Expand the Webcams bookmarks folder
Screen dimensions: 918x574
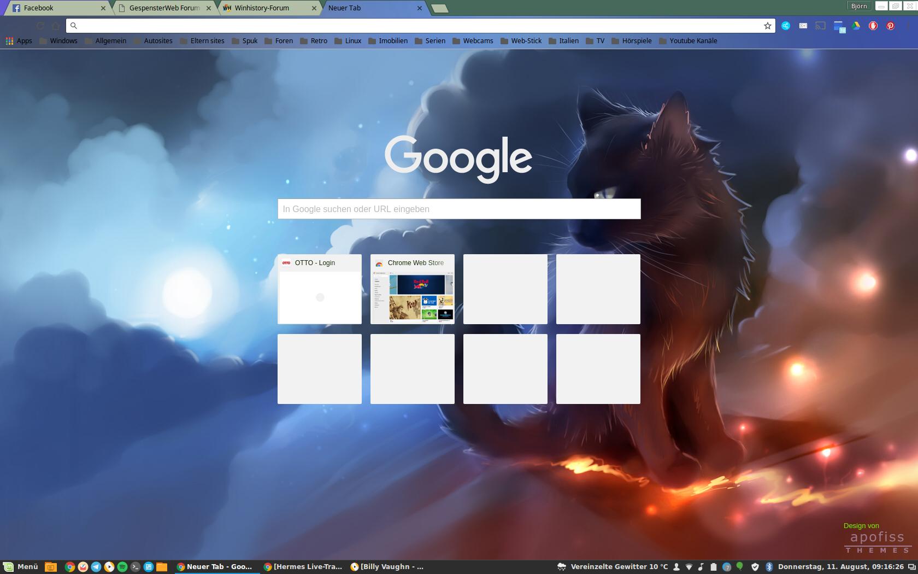pos(473,41)
